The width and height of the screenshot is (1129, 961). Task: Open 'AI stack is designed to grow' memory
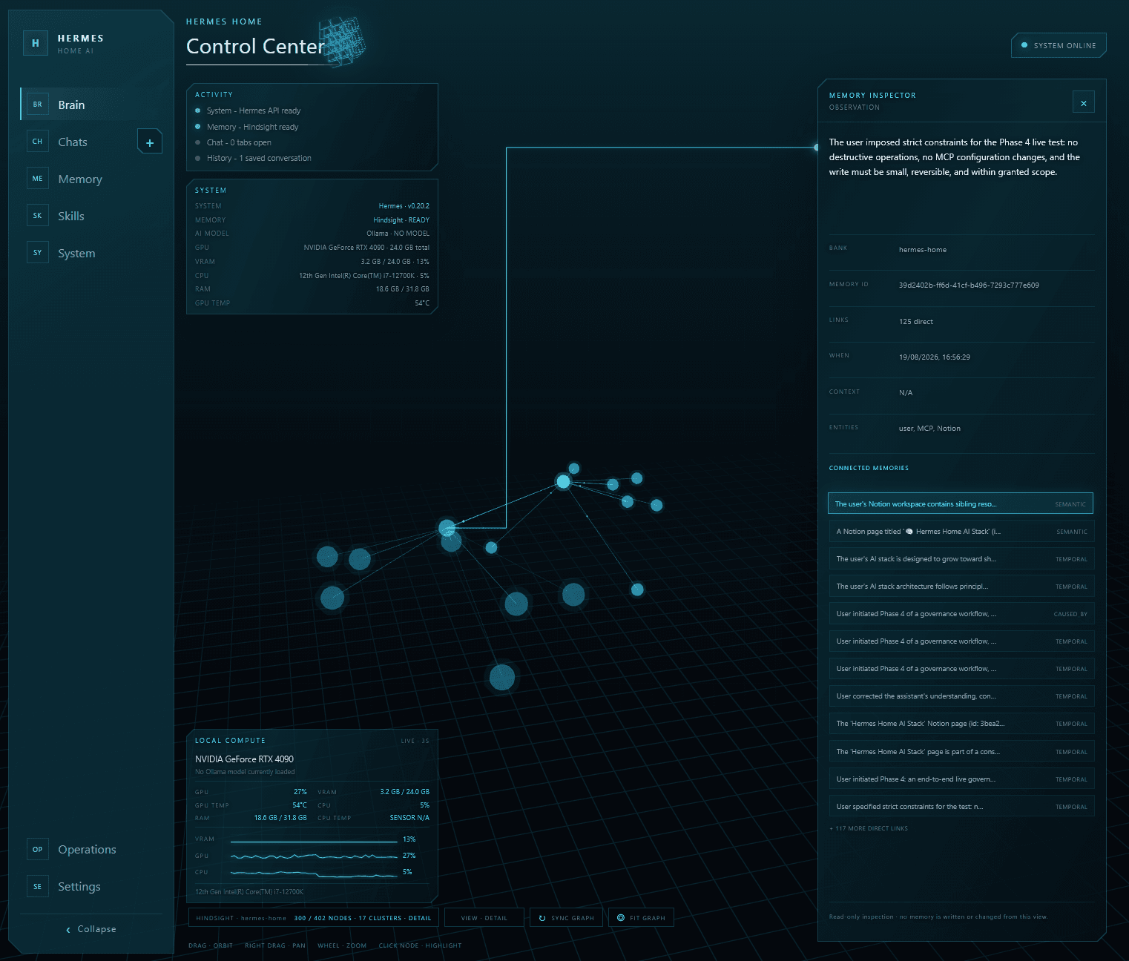click(x=961, y=559)
